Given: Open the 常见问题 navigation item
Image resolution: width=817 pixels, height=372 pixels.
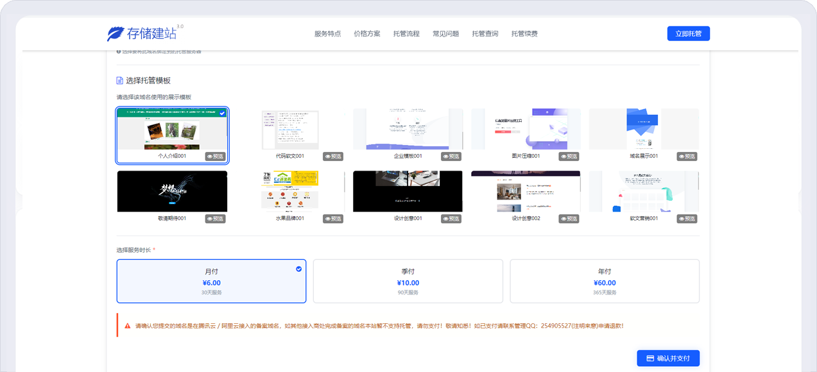Looking at the screenshot, I should click(445, 34).
